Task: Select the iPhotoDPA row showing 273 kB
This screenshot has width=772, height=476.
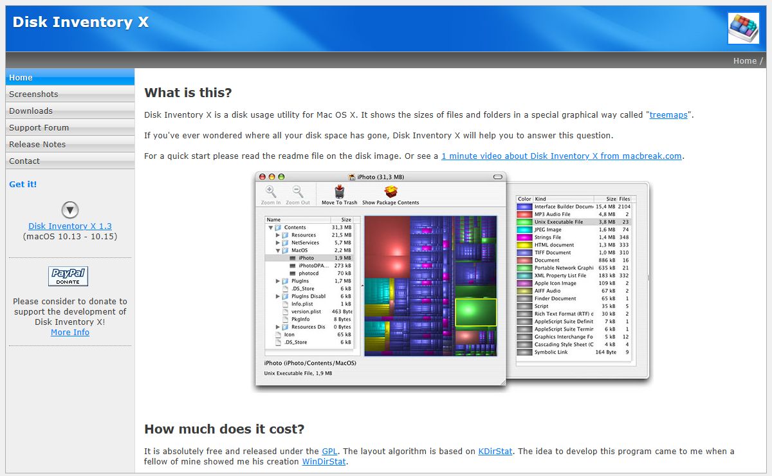Action: (x=309, y=266)
